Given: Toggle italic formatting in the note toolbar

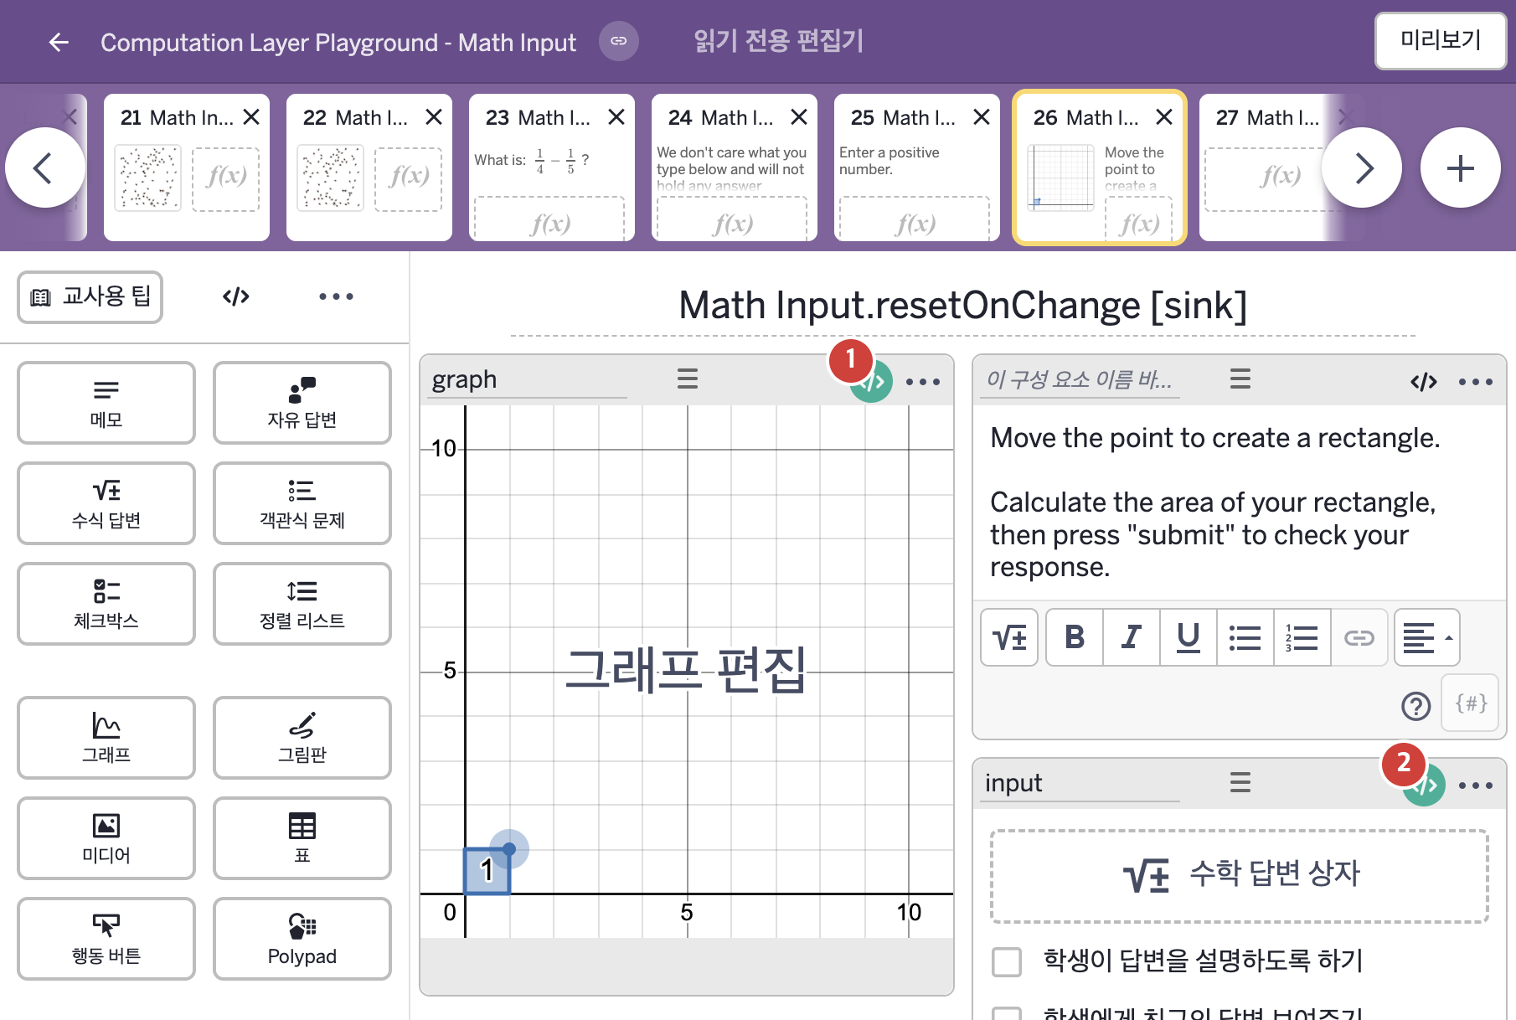Looking at the screenshot, I should coord(1132,637).
